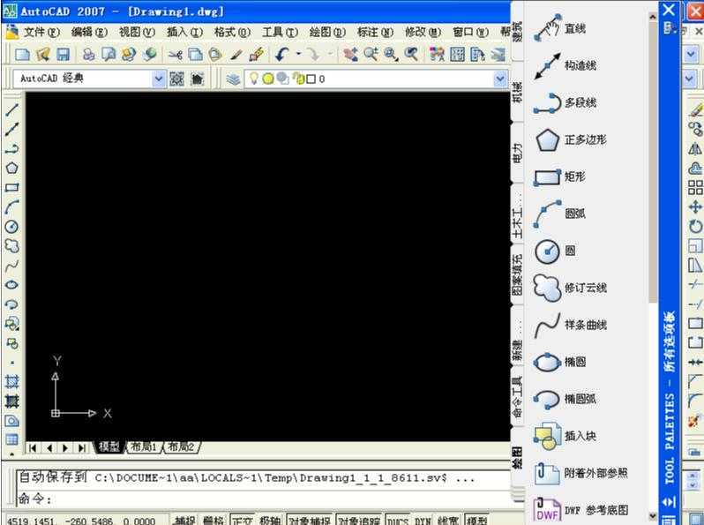Toggle 极轴 (polar) tracking in the status bar

tap(270, 520)
